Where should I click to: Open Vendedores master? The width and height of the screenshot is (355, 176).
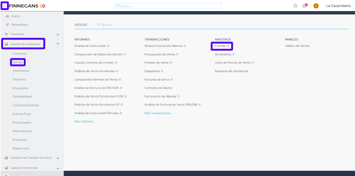click(223, 54)
